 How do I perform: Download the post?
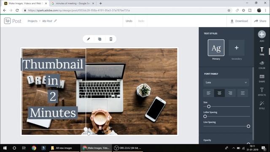click(239, 21)
